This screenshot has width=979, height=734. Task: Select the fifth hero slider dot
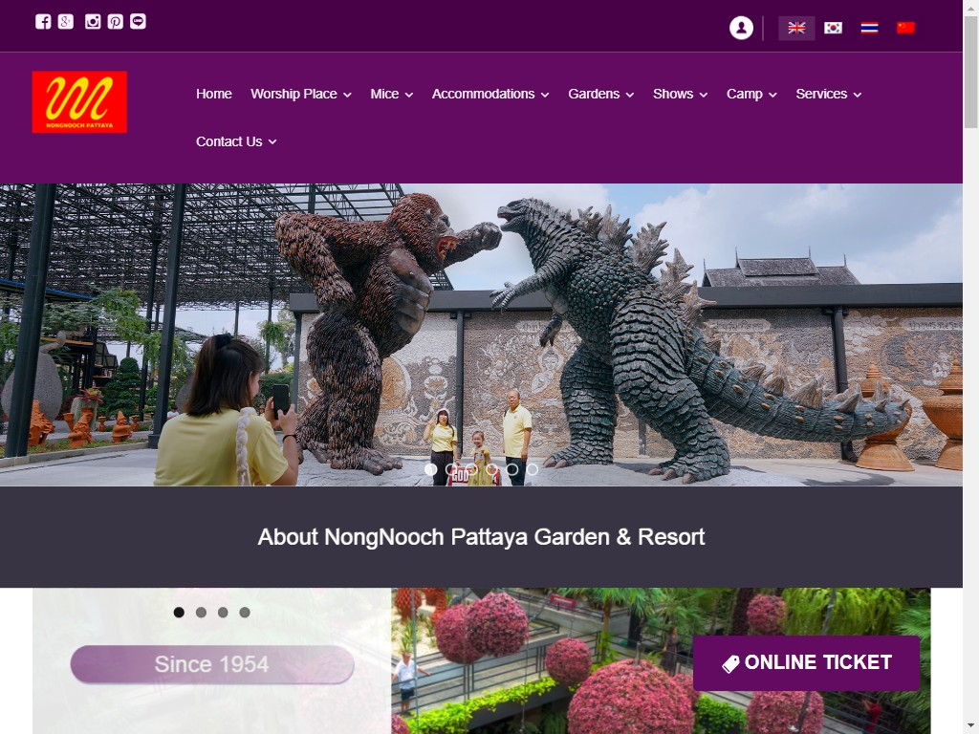click(512, 469)
